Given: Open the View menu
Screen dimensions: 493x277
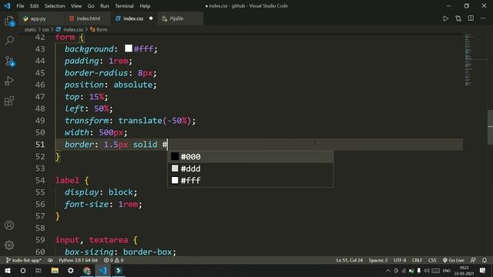Looking at the screenshot, I should [76, 6].
